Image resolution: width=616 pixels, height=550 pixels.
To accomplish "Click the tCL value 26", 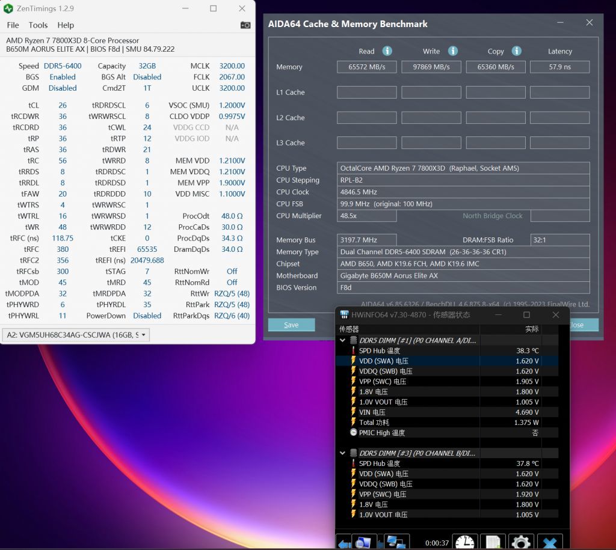I will click(63, 105).
